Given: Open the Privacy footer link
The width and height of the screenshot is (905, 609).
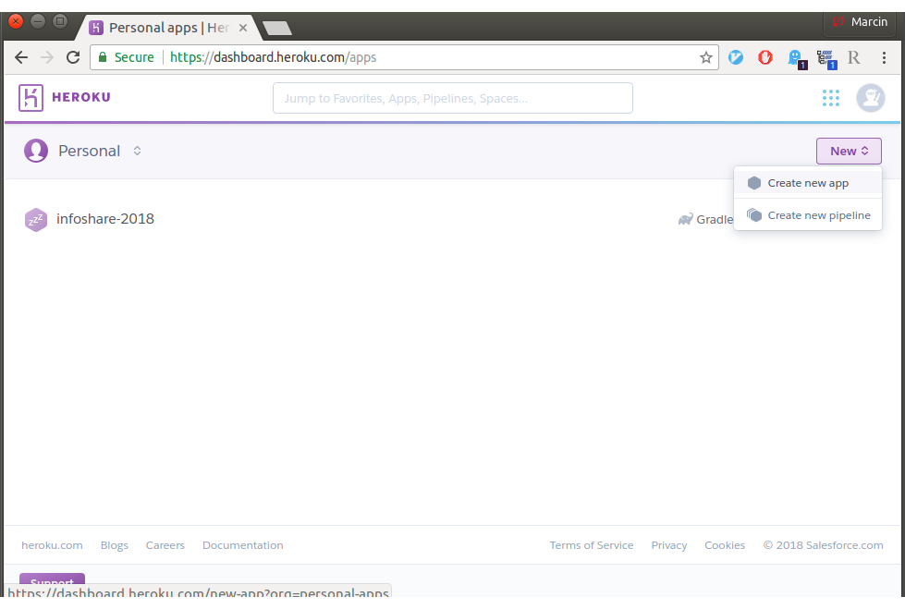Looking at the screenshot, I should pos(669,545).
